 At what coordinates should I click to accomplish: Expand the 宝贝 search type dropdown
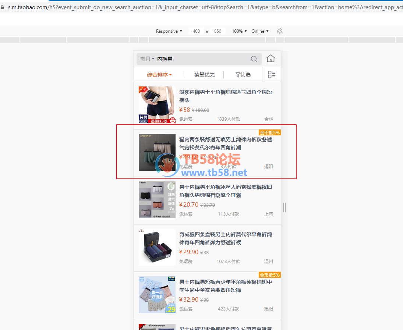click(147, 59)
